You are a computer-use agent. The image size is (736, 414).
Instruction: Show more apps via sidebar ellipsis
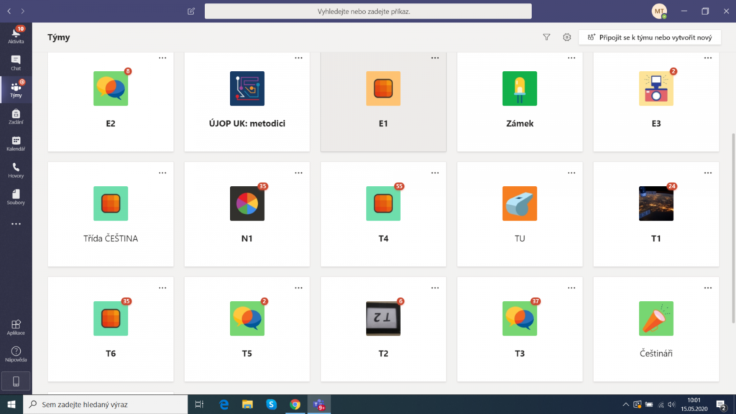point(16,224)
